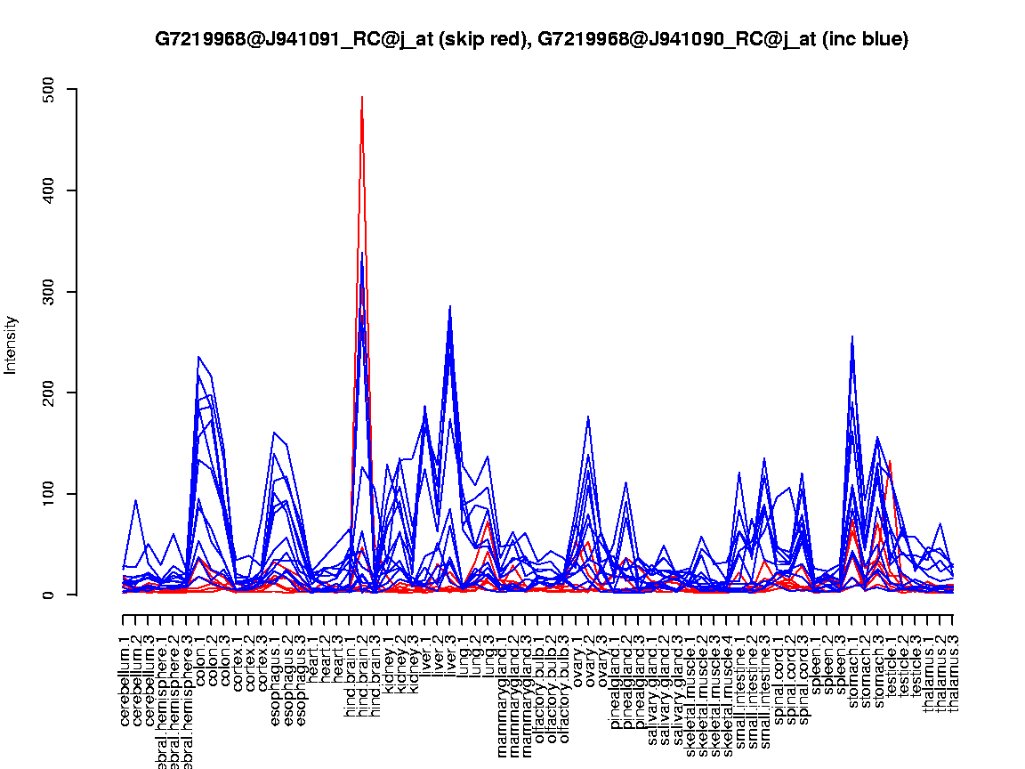Screen dimensions: 1025x769
Task: Click the 300 tick label on y-axis
Action: coord(48,292)
